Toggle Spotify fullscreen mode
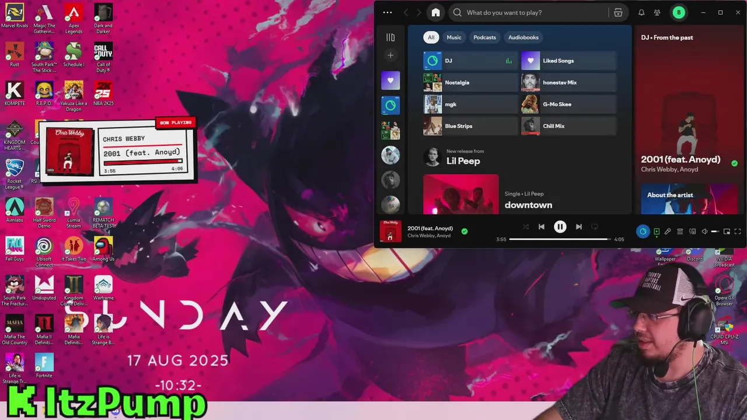This screenshot has height=420, width=747. click(738, 232)
